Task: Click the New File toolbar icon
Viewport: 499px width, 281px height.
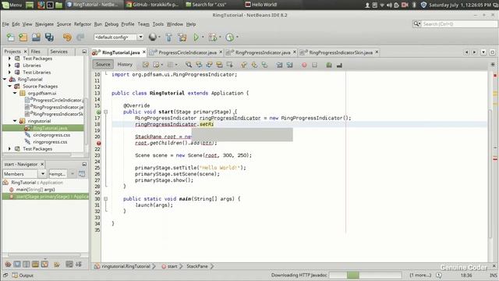Action: [11, 37]
